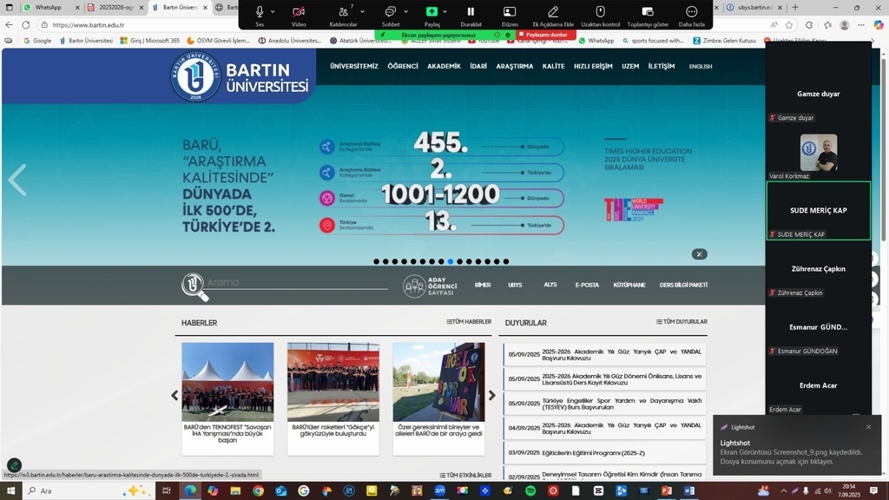Open Eğiticilerin Eğitimi Programı (2025-2) announcement
Viewport: 889px width, 500px height.
click(605, 453)
